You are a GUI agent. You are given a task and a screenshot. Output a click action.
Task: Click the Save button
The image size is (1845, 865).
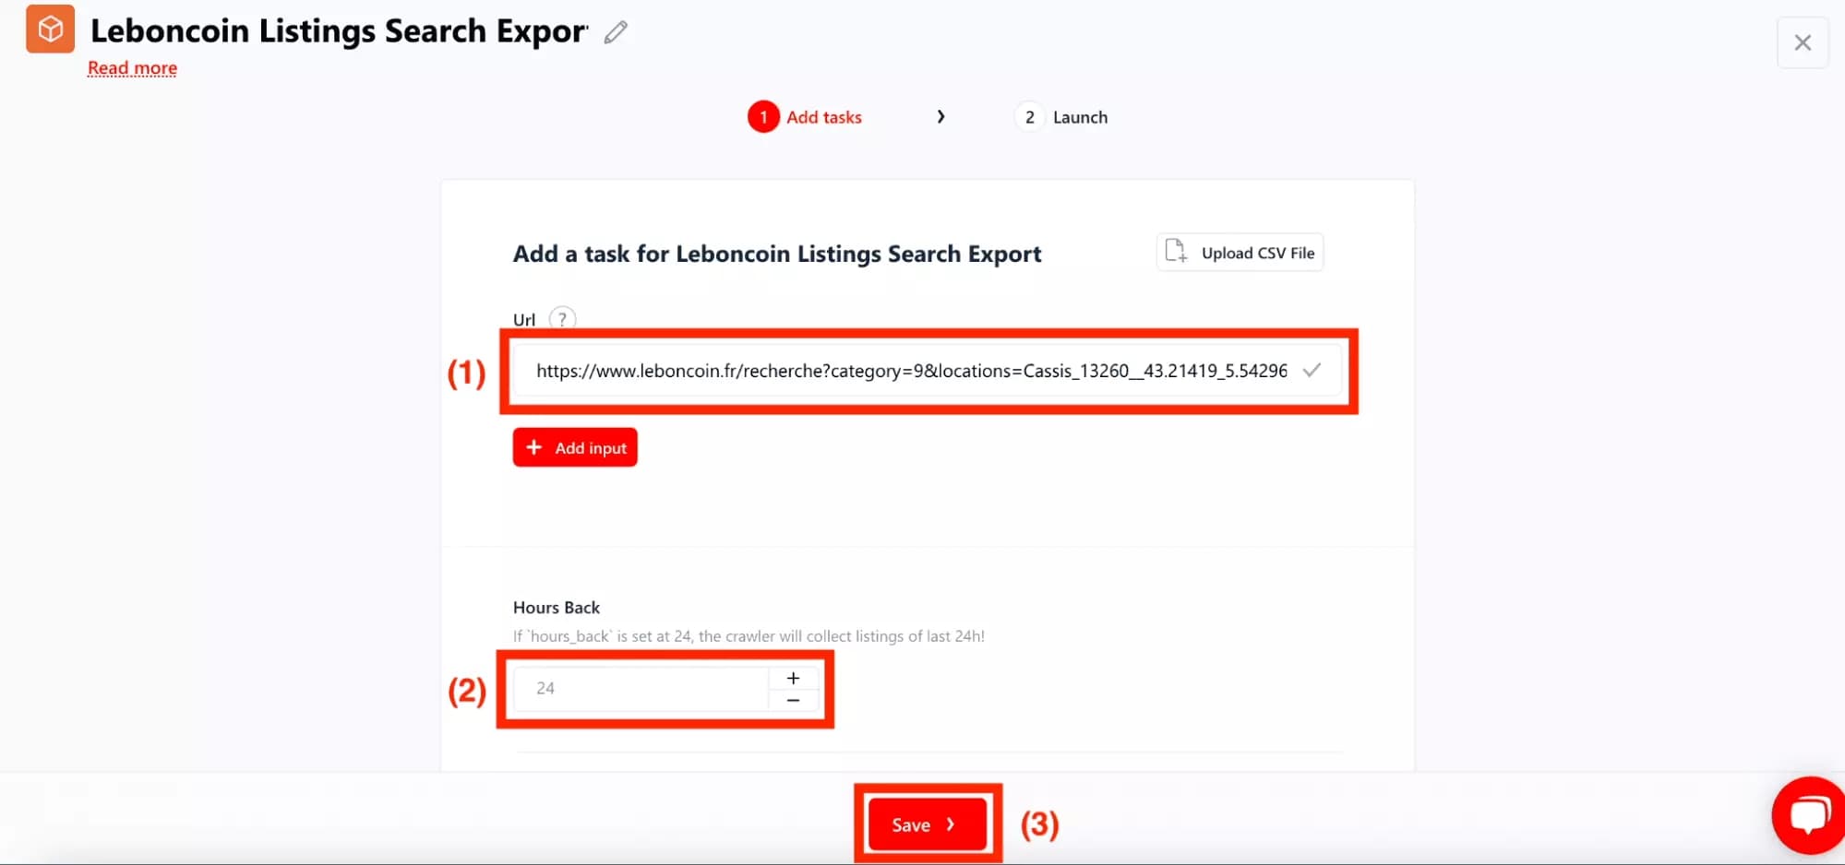927,824
